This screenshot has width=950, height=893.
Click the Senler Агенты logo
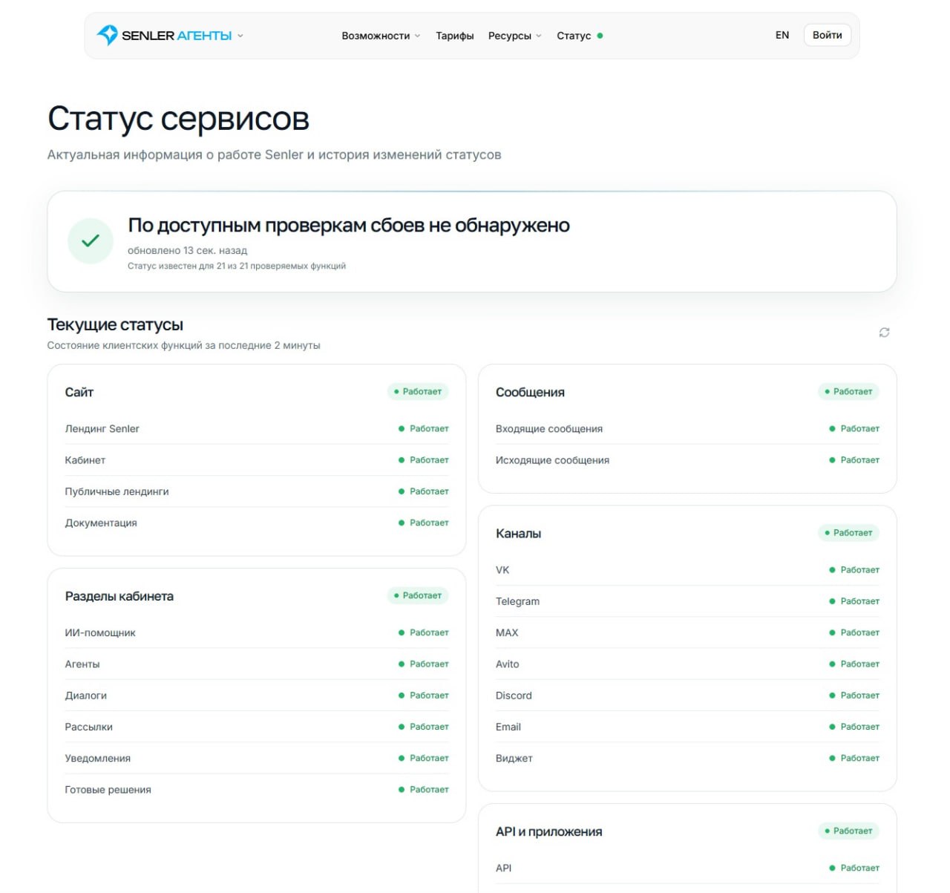[164, 35]
